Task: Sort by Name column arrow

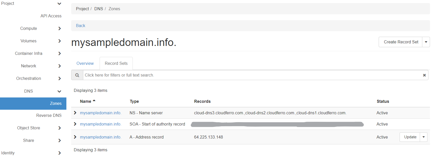Action: coord(94,101)
